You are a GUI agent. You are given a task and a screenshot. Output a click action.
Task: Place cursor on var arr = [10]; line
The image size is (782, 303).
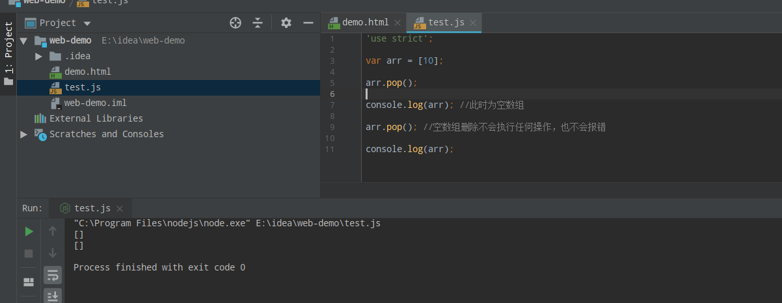tap(404, 60)
